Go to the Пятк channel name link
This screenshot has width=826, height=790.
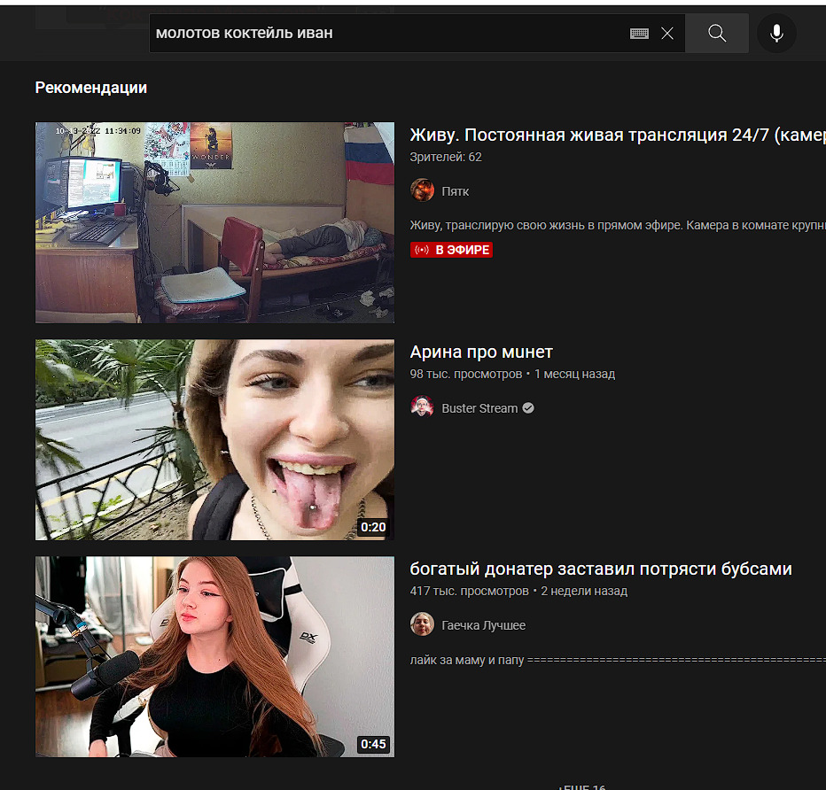[x=456, y=191]
